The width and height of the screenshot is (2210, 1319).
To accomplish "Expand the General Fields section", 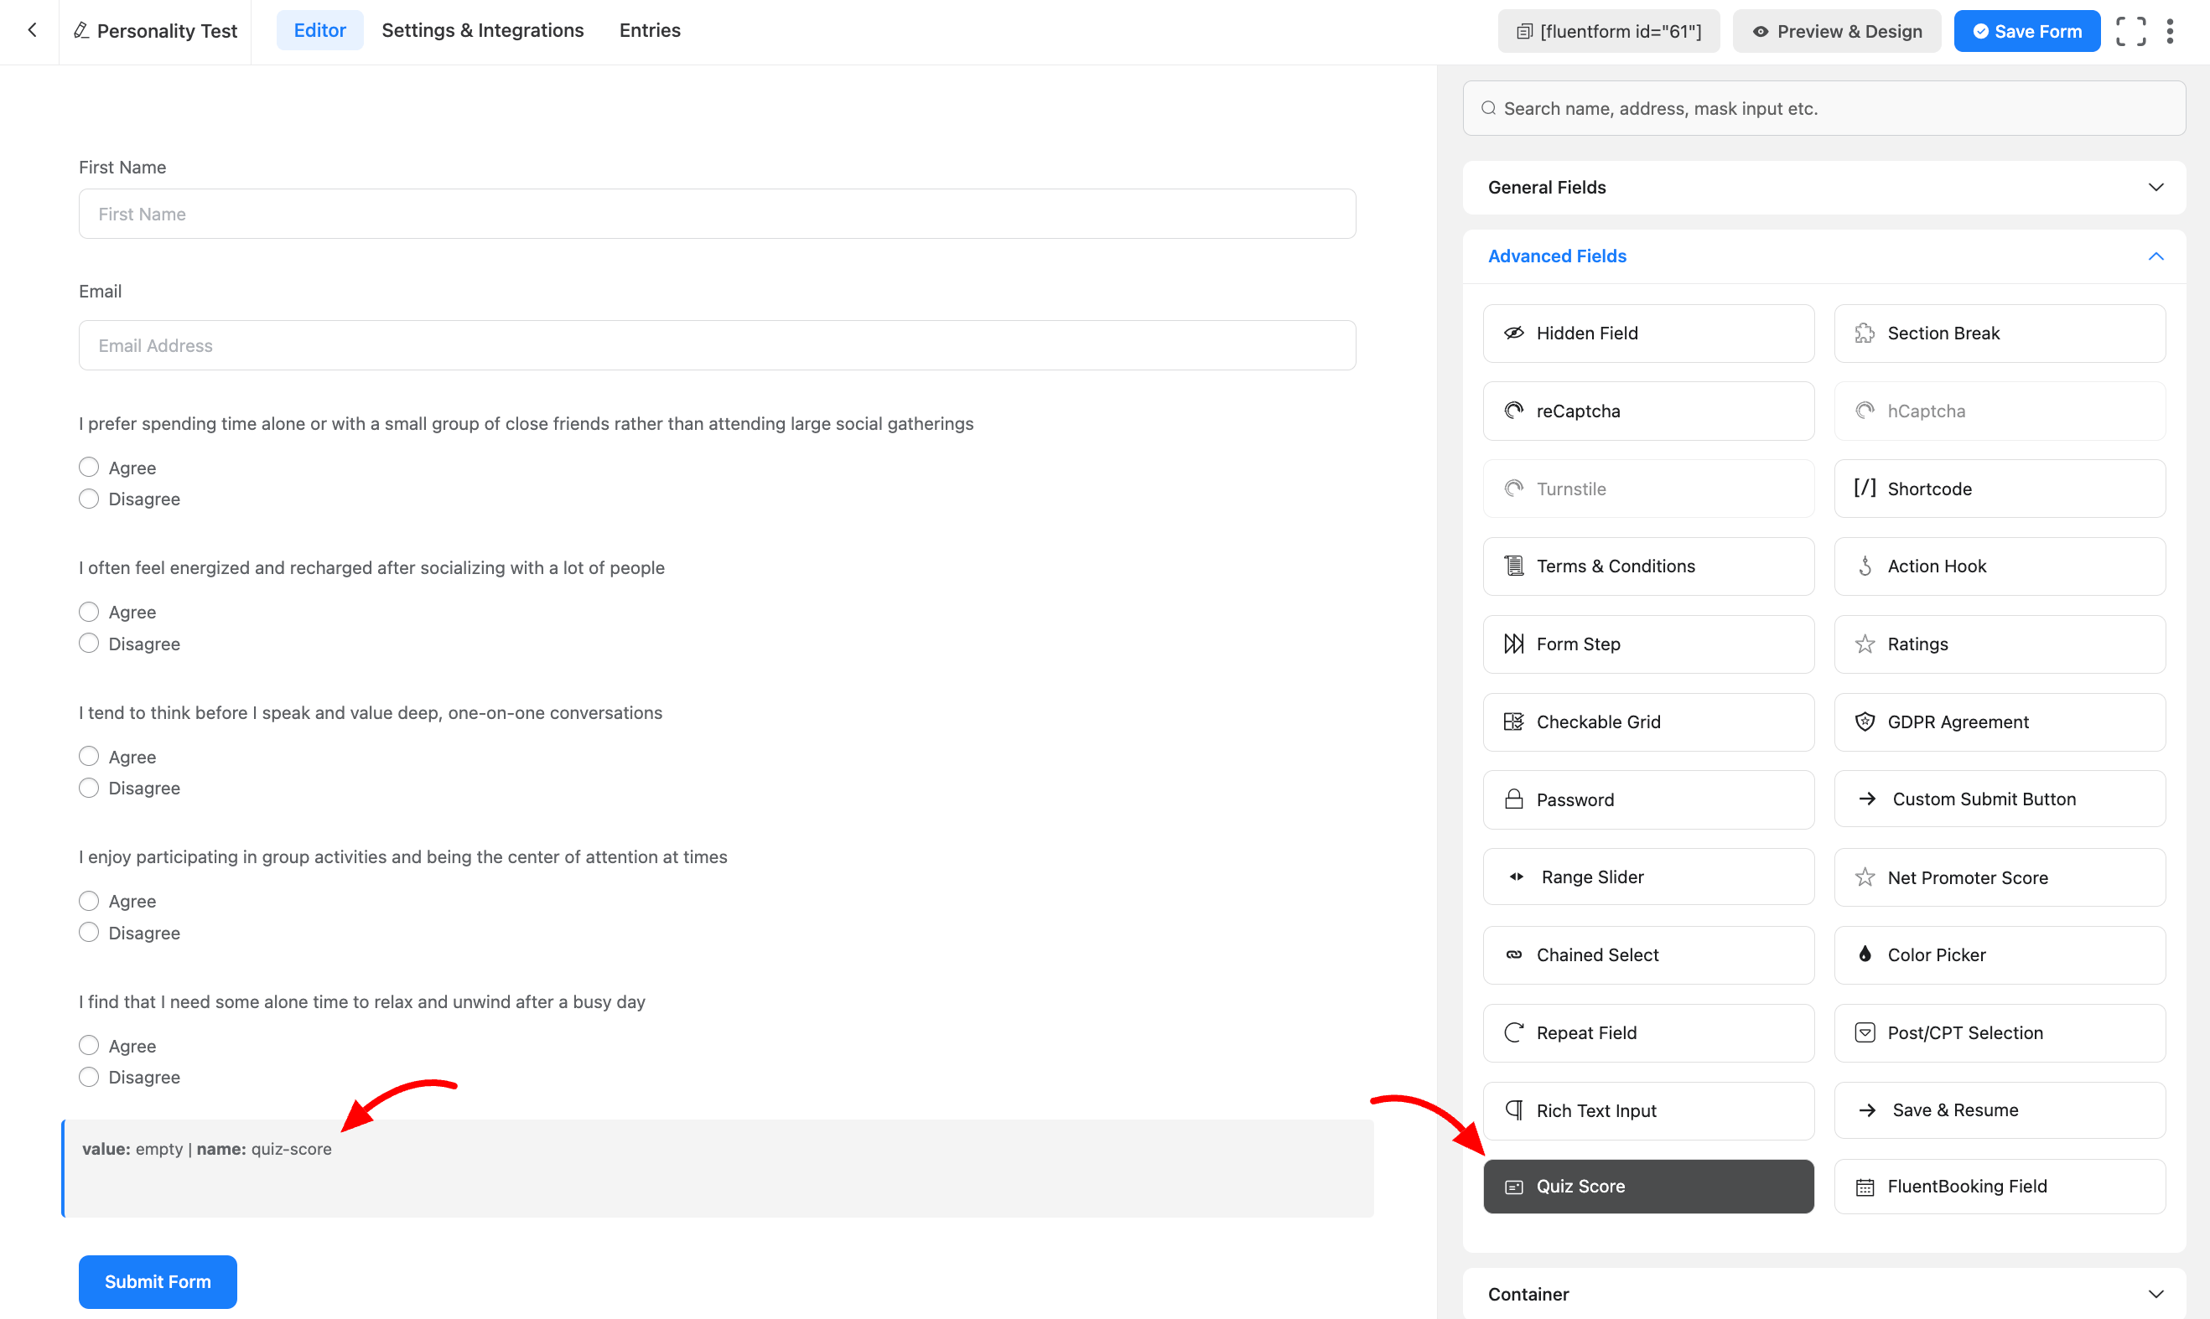I will [1824, 188].
